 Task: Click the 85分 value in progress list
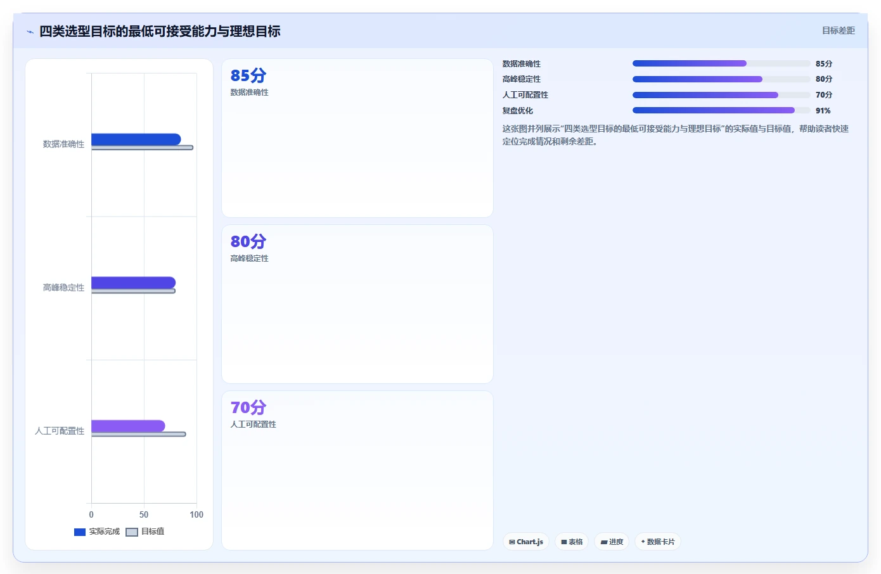pos(824,64)
